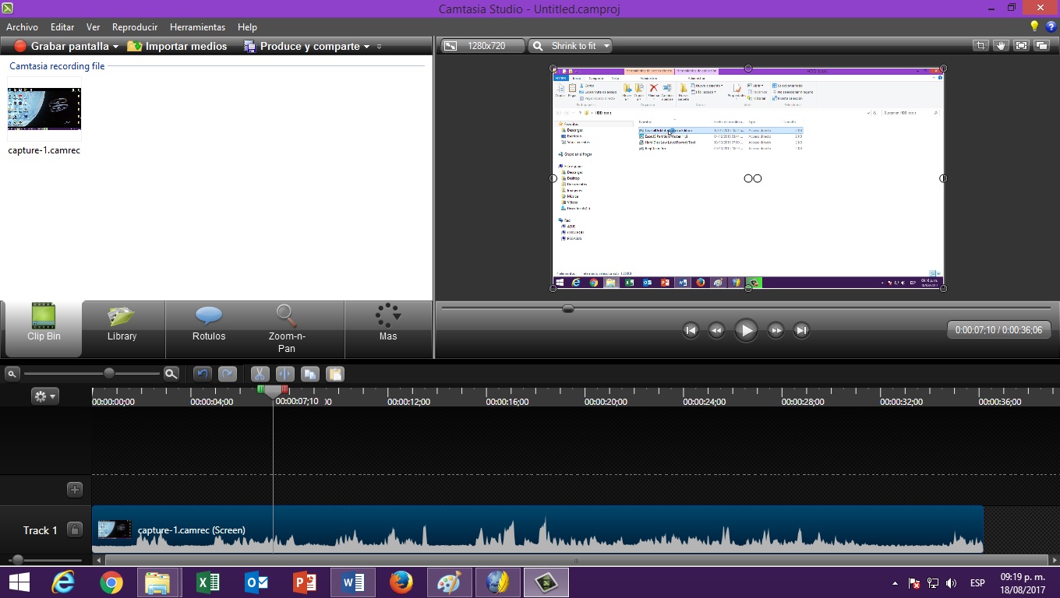1060x598 pixels.
Task: Click the Undo arrow icon
Action: (203, 375)
